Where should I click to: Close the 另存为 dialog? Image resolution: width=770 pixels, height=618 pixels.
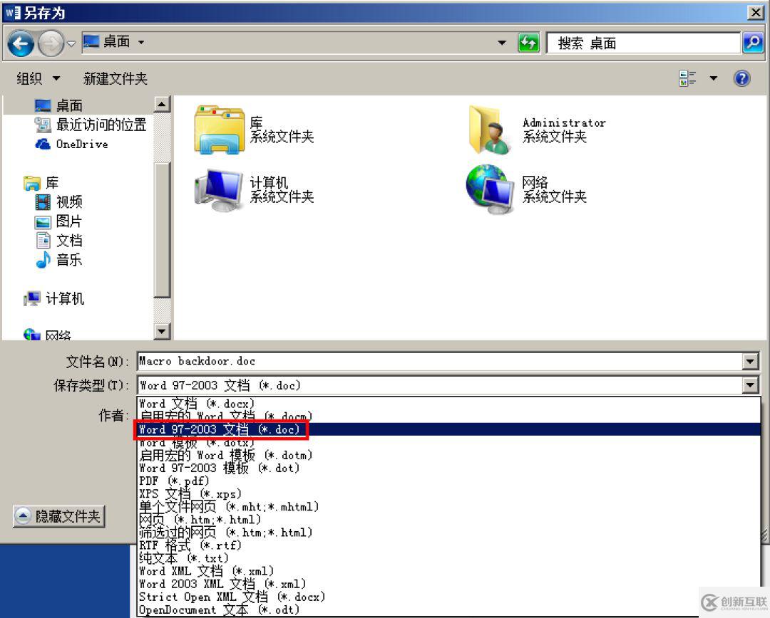[755, 12]
